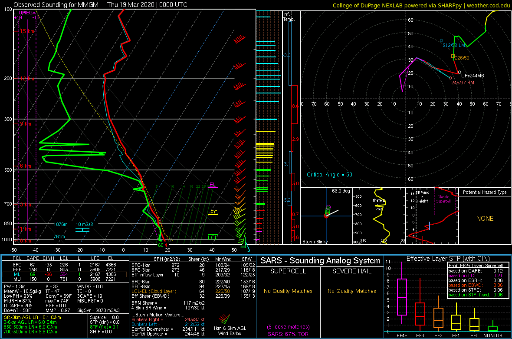
Task: Click the 'SARS: 67% TOR' text
Action: point(288,333)
